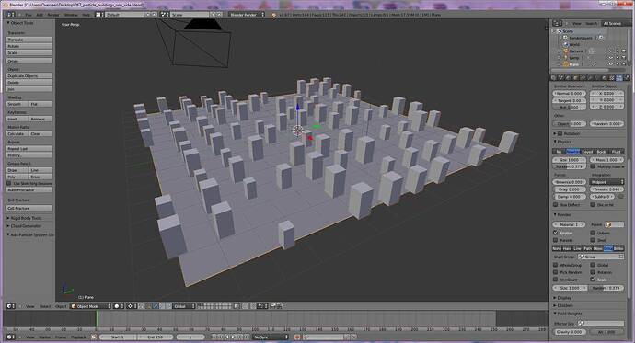Screen dimensions: 635x343
Task: Click the Lamp object icon in the outliner
Action: [x=566, y=58]
